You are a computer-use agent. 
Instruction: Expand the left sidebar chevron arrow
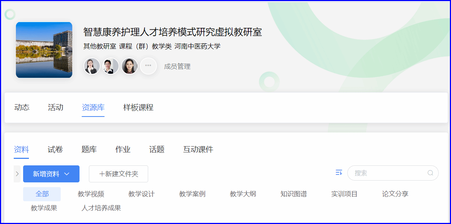click(x=17, y=174)
